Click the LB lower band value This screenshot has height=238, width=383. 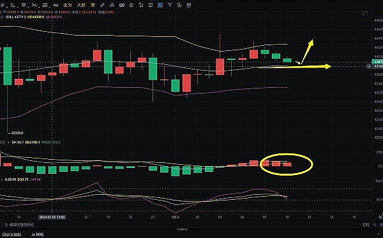tap(54, 17)
